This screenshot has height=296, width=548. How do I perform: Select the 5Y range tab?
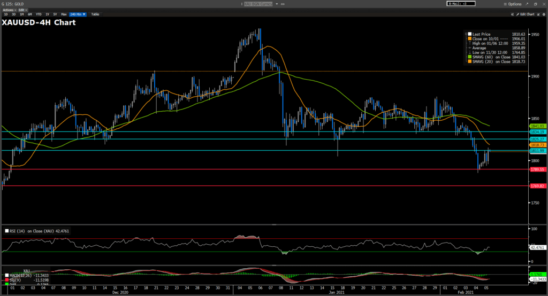[55, 14]
